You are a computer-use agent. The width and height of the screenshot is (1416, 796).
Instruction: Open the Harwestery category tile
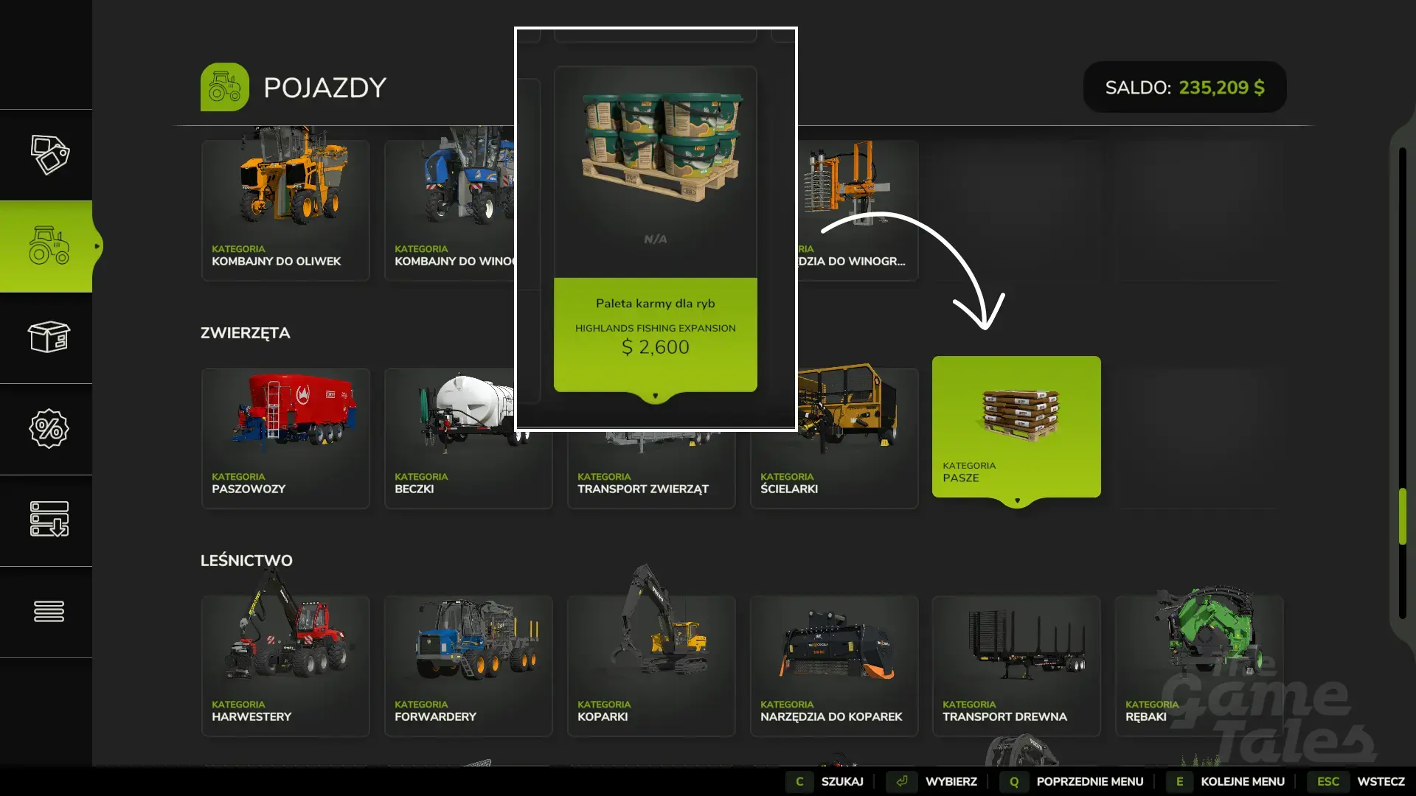point(285,666)
